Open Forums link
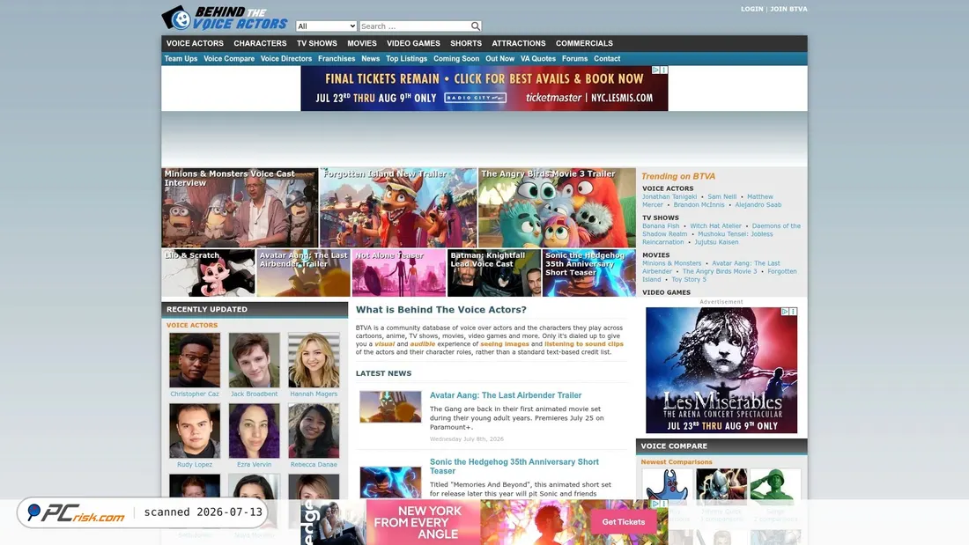This screenshot has width=969, height=545. point(574,59)
